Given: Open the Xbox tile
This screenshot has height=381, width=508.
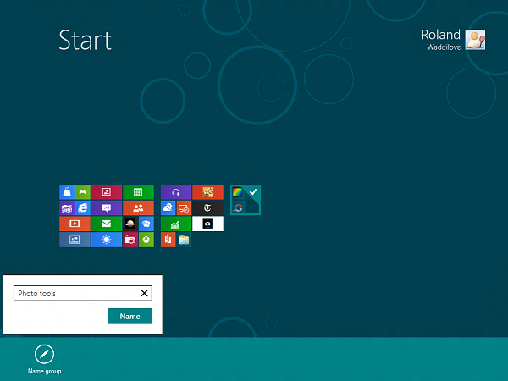Looking at the screenshot, I should (x=146, y=240).
